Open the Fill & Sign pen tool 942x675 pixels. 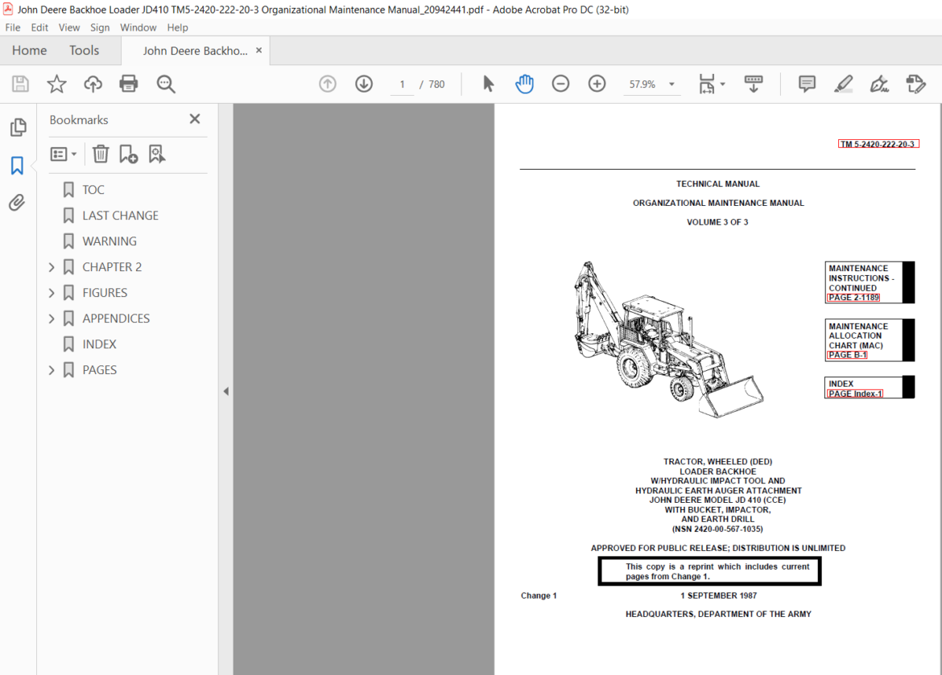click(x=879, y=84)
